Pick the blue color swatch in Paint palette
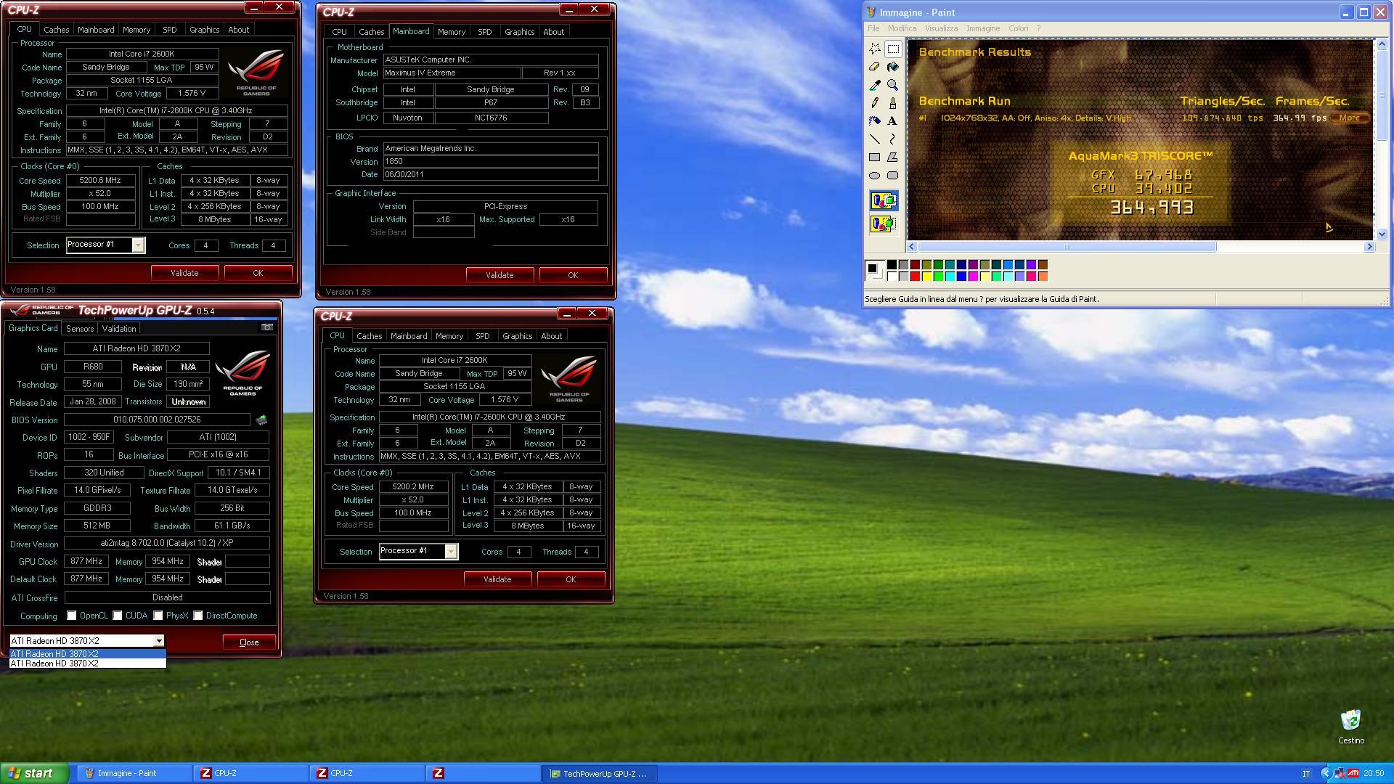 tap(961, 277)
